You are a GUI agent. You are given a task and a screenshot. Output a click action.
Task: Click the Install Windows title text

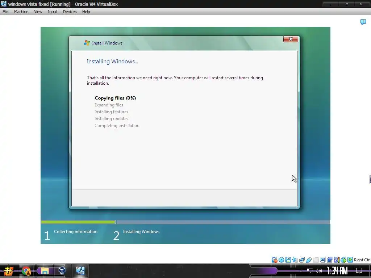click(107, 43)
